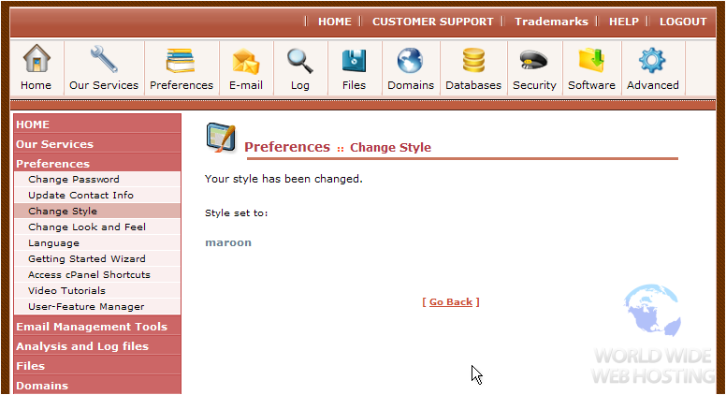Image resolution: width=726 pixels, height=395 pixels.
Task: Open Trademarks in the top bar
Action: pos(551,22)
